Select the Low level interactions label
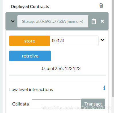The height and width of the screenshot is (113, 114). pyautogui.click(x=31, y=90)
